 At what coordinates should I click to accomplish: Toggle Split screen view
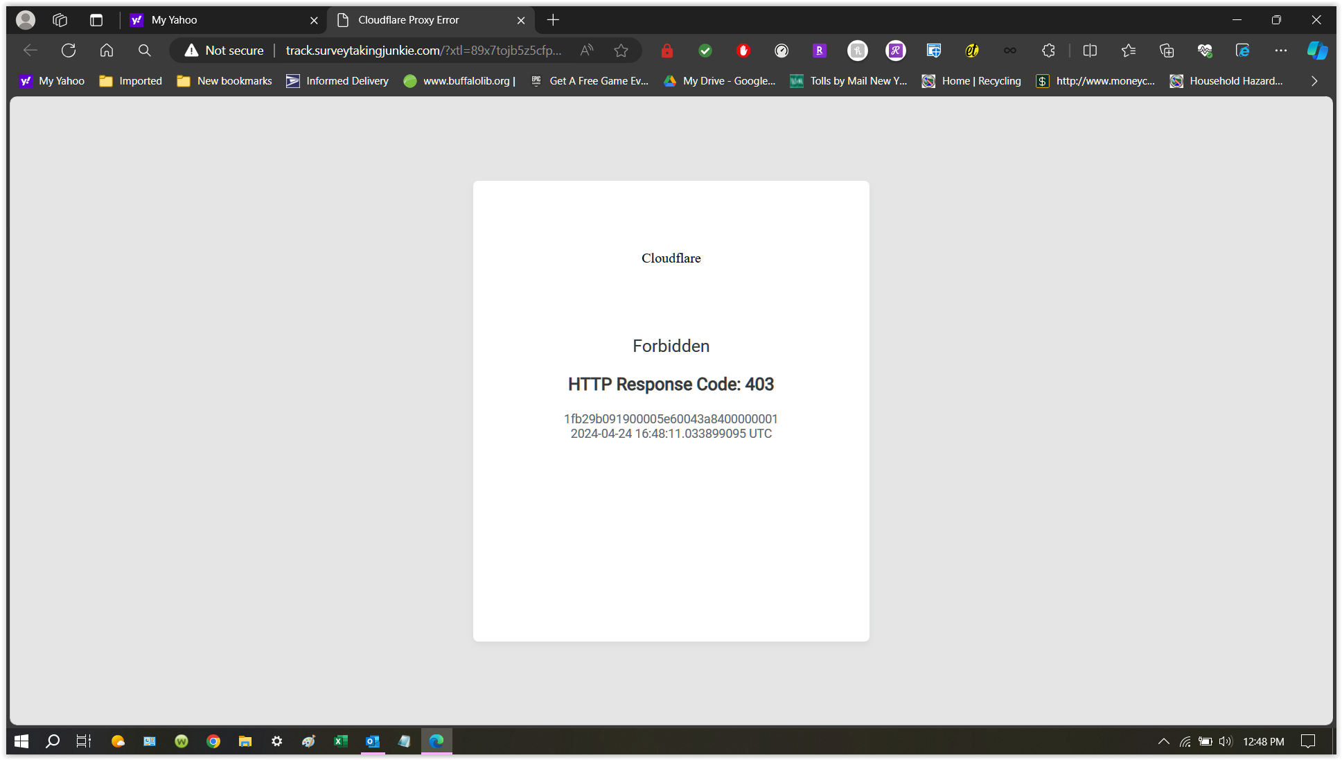(1090, 51)
